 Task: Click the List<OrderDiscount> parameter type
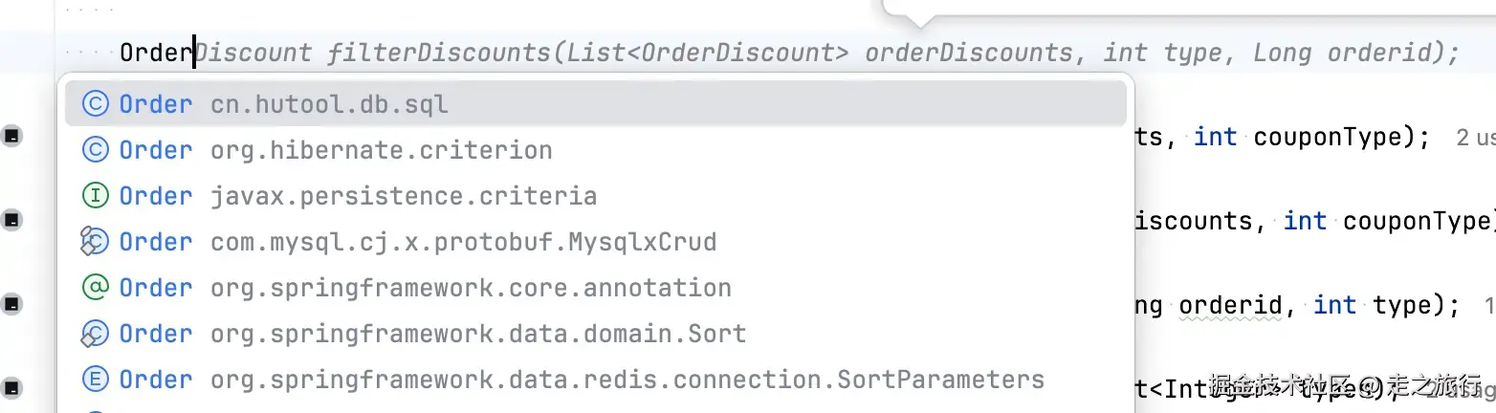pos(708,53)
